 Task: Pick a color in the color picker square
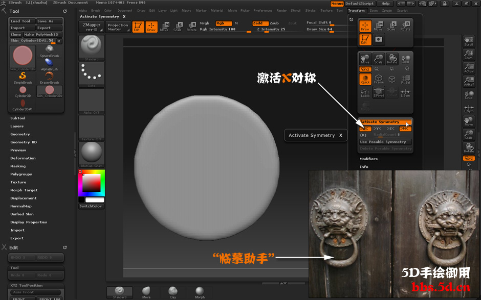(92, 183)
